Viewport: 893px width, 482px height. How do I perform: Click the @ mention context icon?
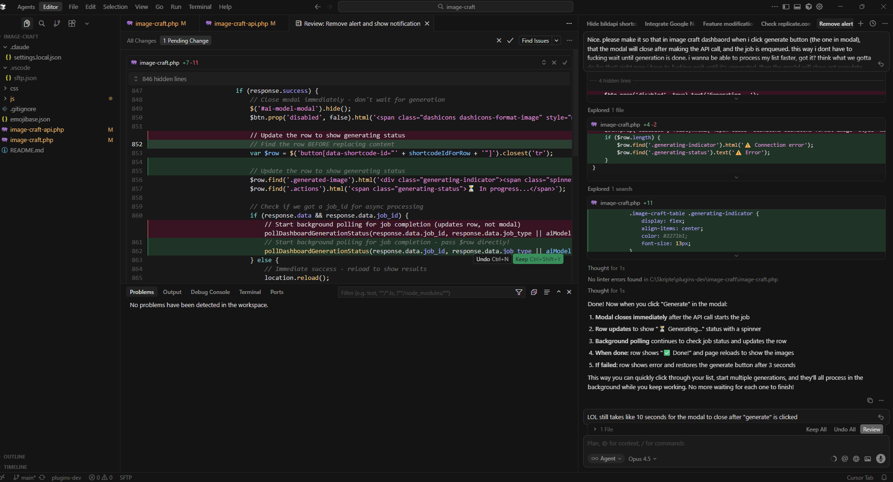tap(845, 459)
